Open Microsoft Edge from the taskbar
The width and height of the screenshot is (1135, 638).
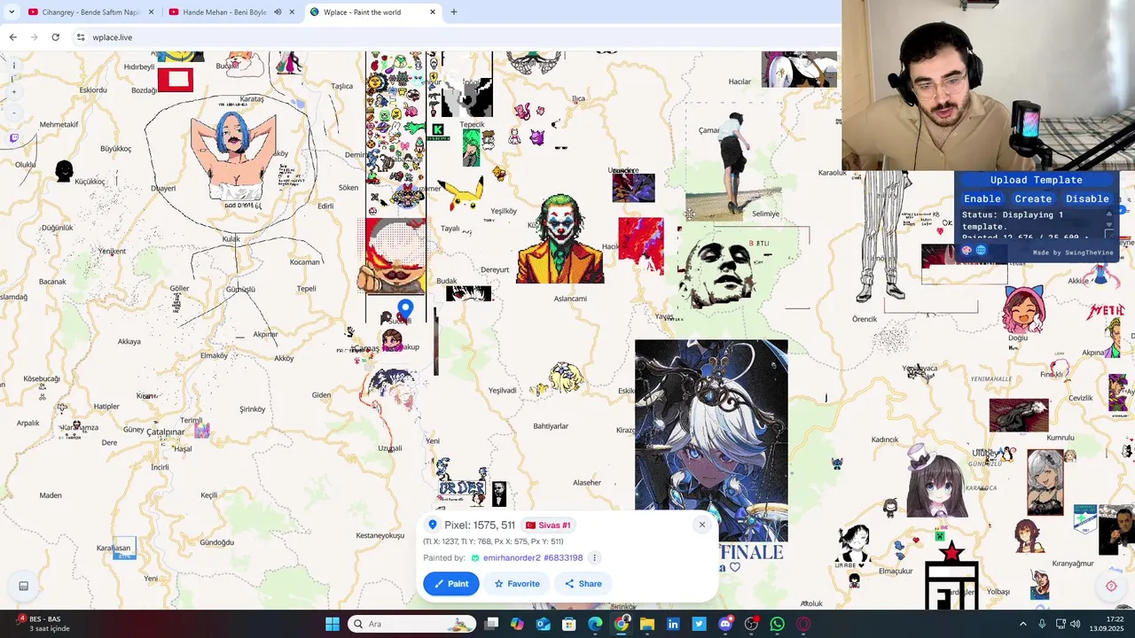pos(595,624)
